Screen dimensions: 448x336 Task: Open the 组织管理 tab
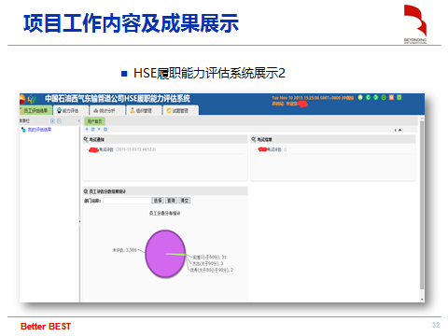(x=144, y=110)
